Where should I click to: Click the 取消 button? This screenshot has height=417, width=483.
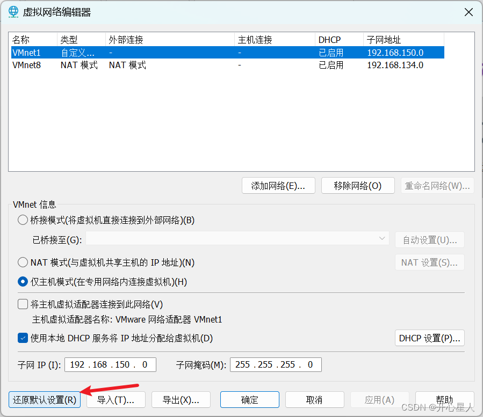coord(315,400)
